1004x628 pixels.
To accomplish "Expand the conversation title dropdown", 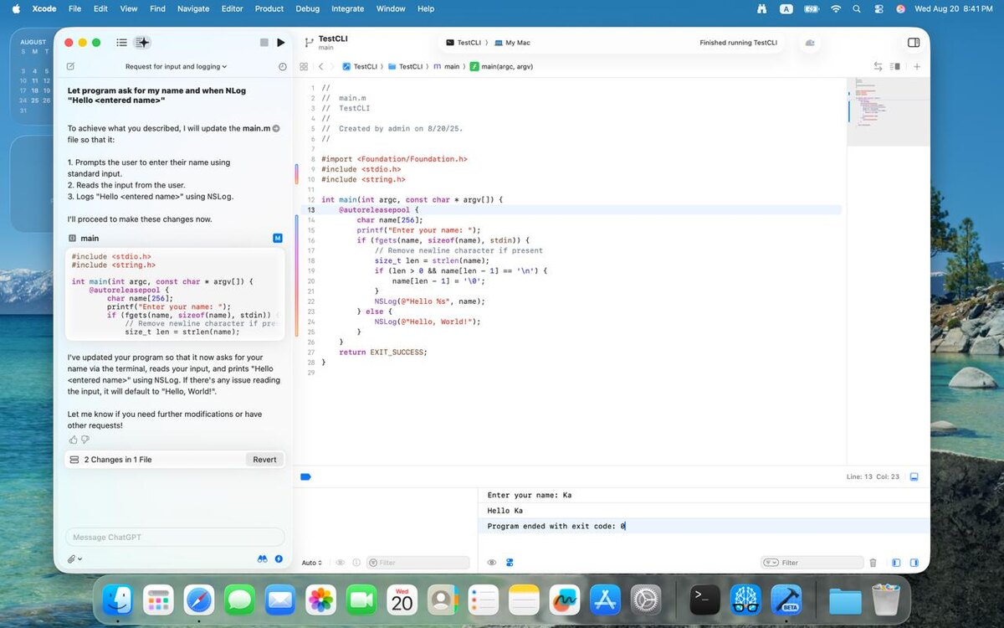I will [x=176, y=66].
